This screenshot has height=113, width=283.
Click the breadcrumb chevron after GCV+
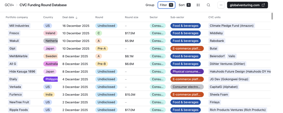coord(17,5)
